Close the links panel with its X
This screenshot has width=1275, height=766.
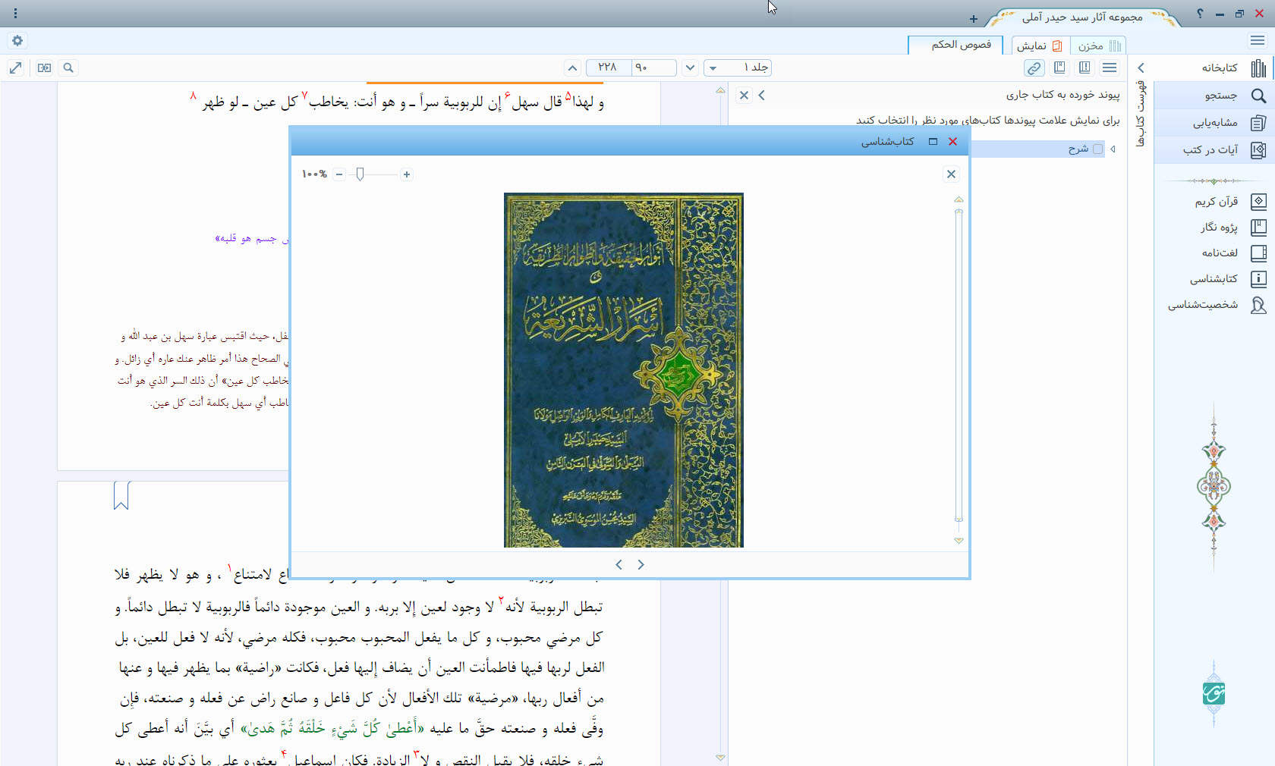pos(744,95)
